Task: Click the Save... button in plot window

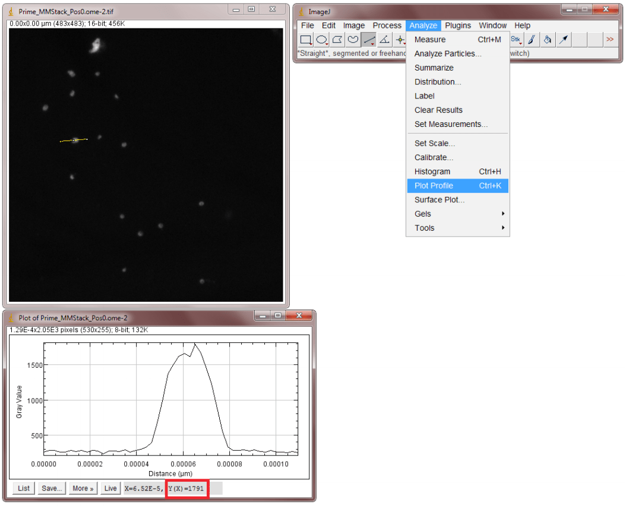Action: [52, 488]
